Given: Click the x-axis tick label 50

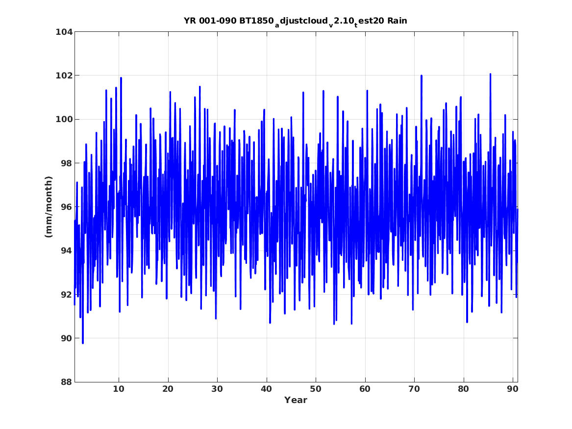Looking at the screenshot, I should (316, 389).
